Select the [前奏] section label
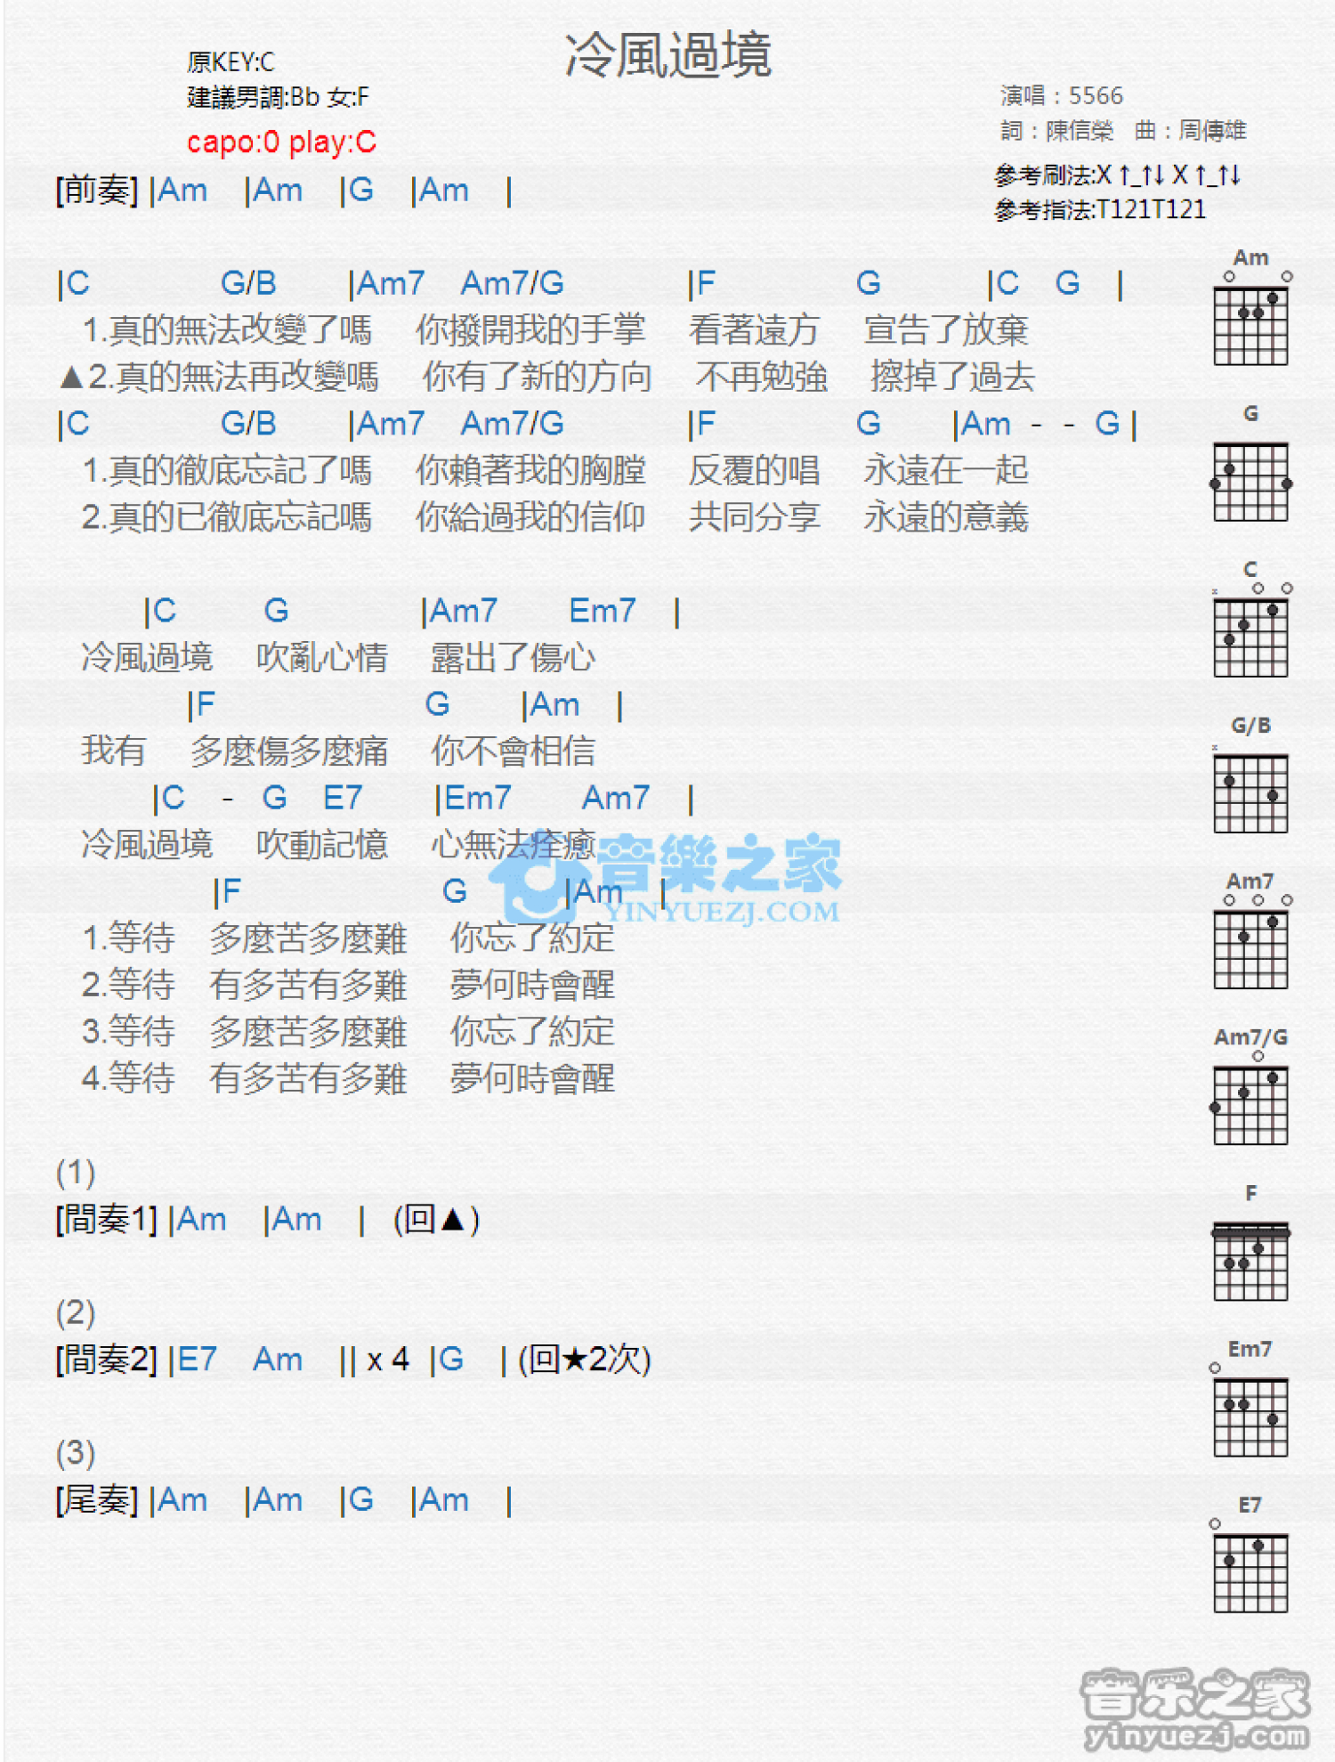The width and height of the screenshot is (1335, 1762). tap(97, 191)
